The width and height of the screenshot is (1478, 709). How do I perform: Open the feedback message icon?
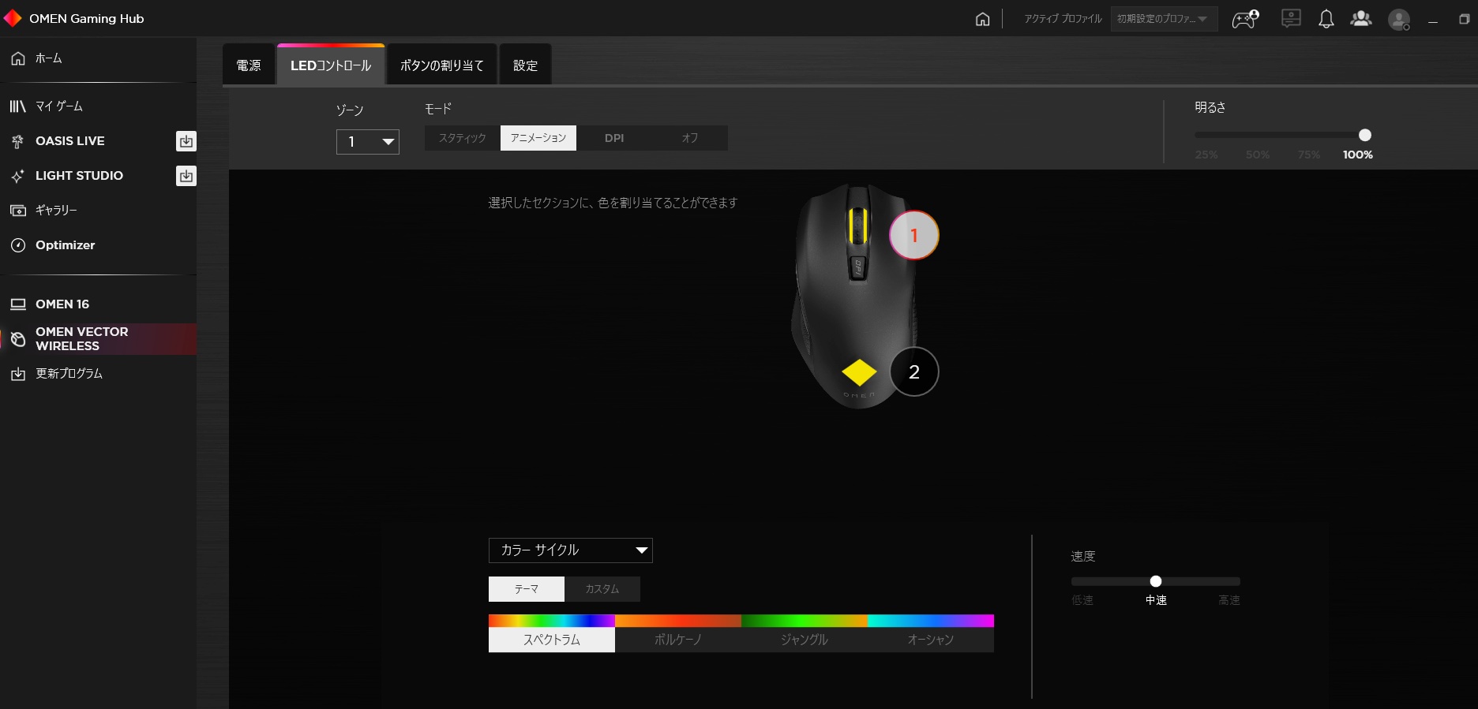(x=1291, y=18)
